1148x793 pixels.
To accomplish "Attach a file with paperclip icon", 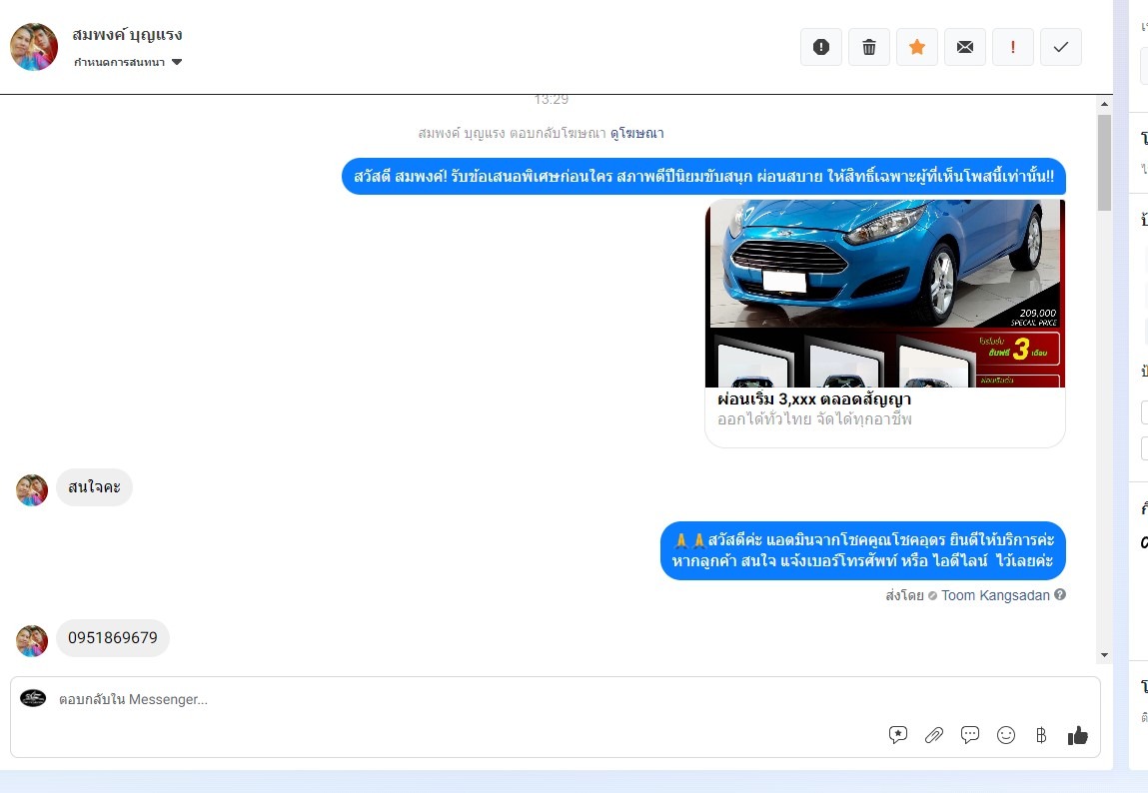I will [933, 735].
